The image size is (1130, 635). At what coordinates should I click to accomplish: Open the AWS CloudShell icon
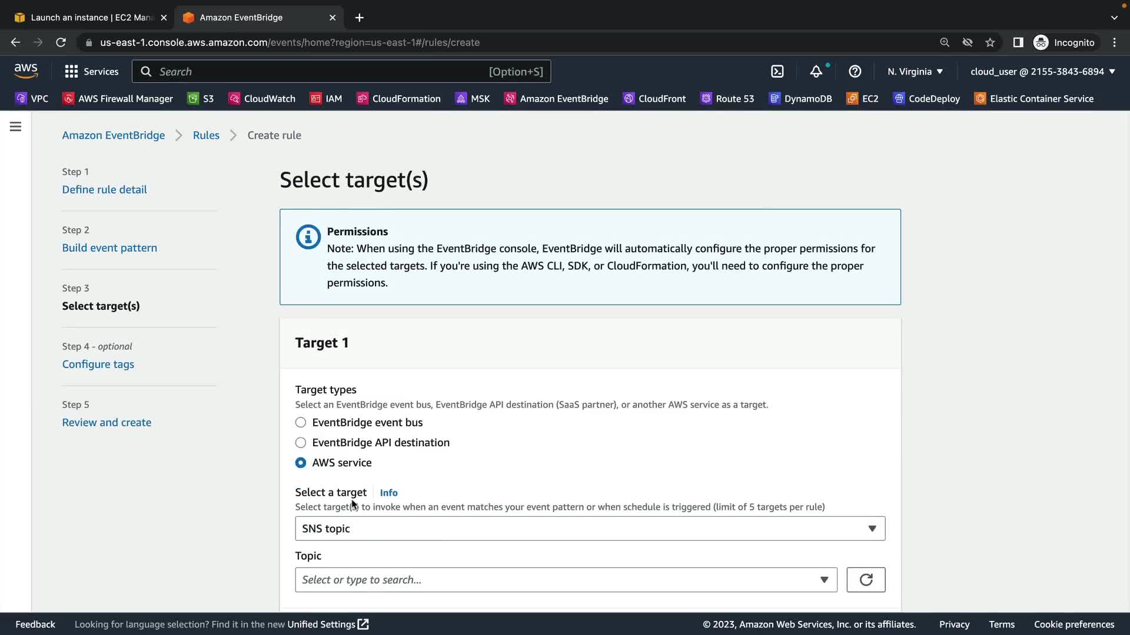coord(777,72)
